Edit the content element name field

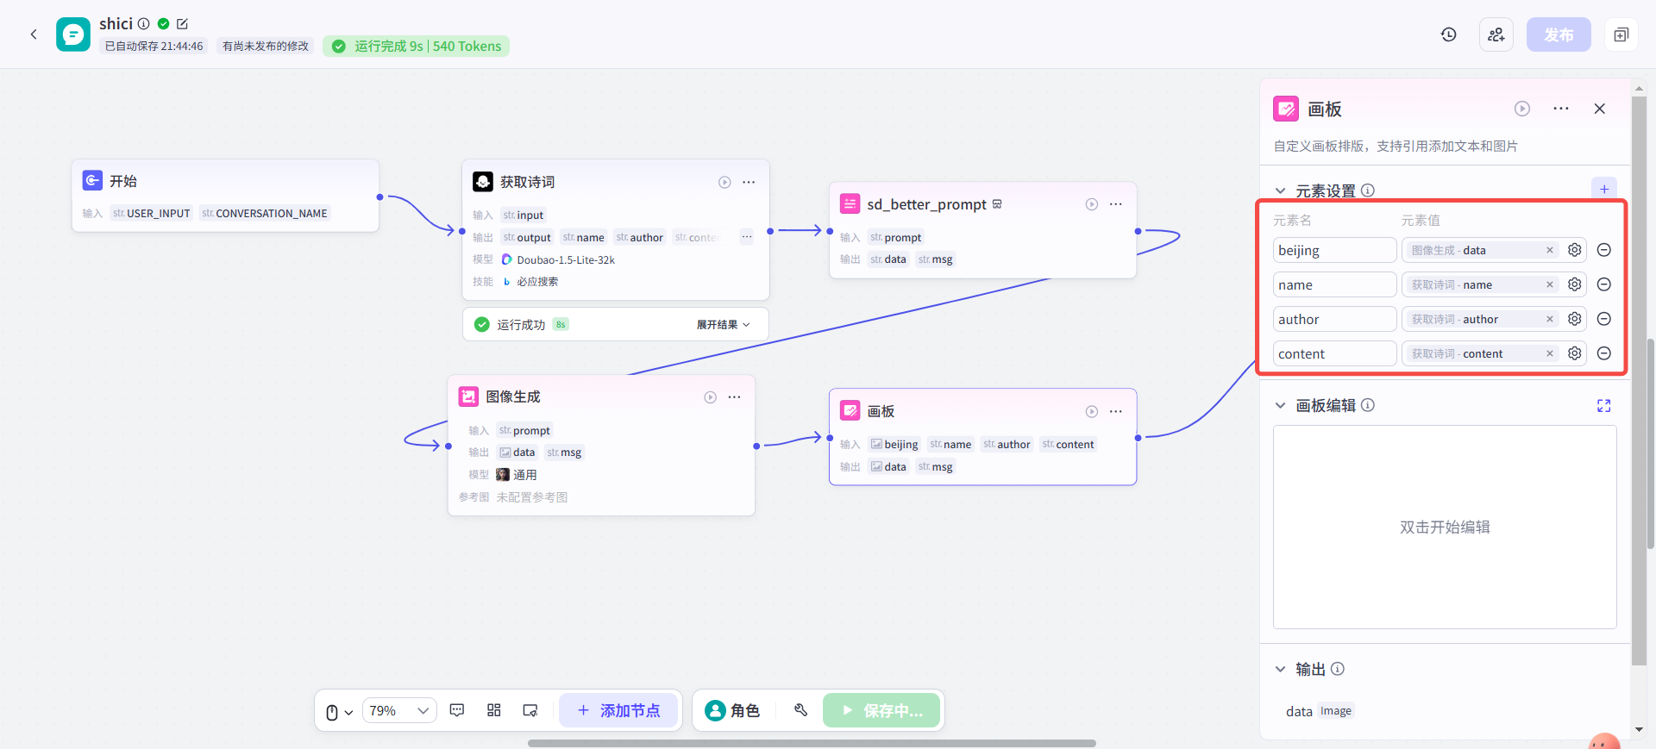[1334, 353]
